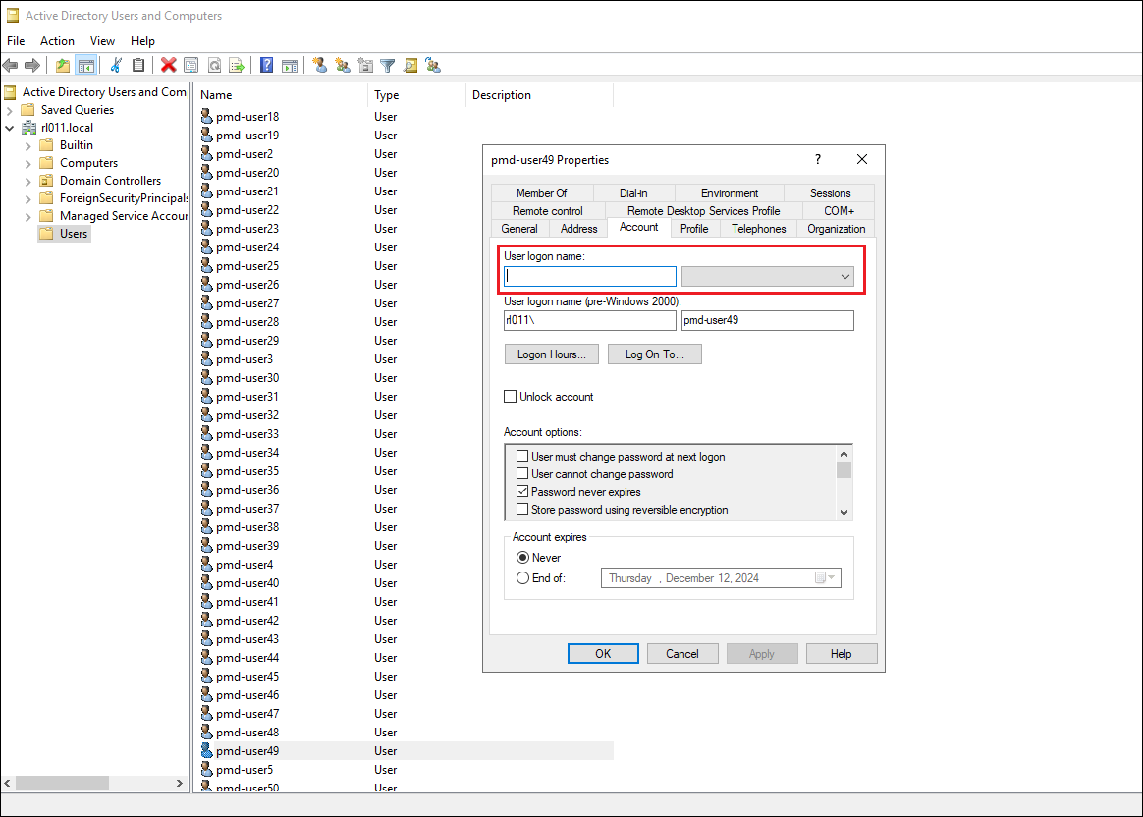Viewport: 1143px width, 817px height.
Task: Click the Cut scissors icon
Action: point(116,66)
